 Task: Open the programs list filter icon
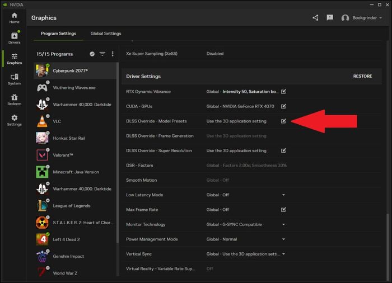(102, 54)
